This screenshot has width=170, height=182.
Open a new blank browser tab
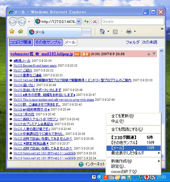[86, 32]
